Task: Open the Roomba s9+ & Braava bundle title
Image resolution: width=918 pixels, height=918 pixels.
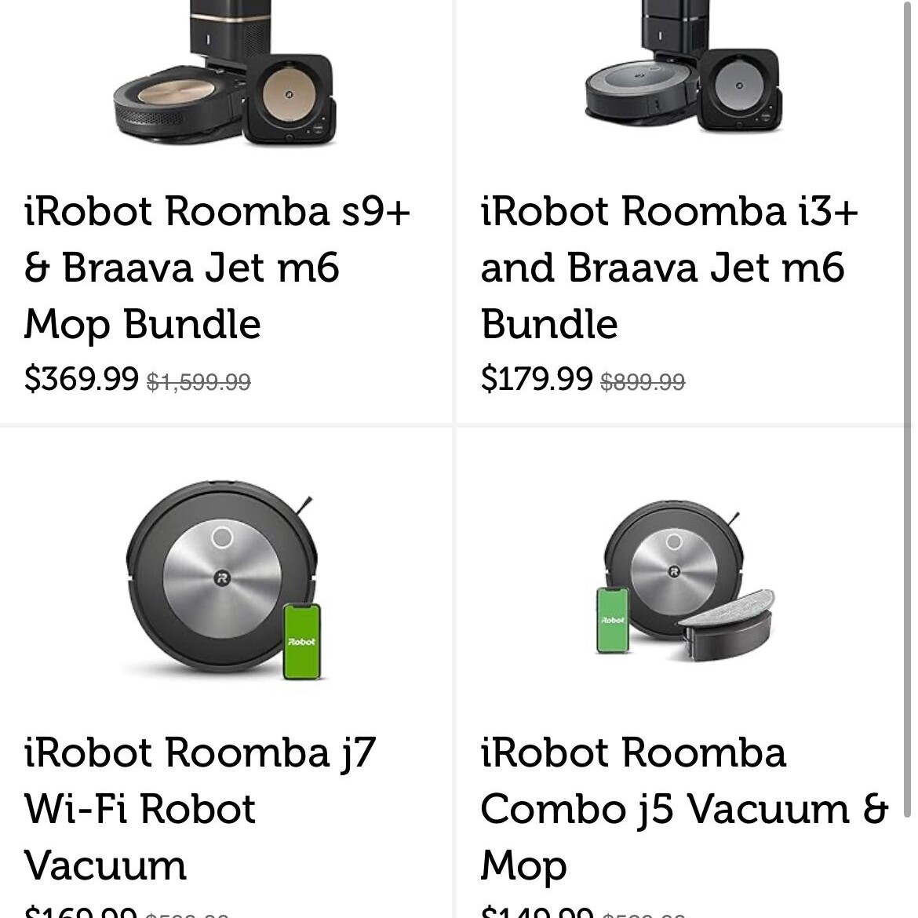Action: pos(218,268)
